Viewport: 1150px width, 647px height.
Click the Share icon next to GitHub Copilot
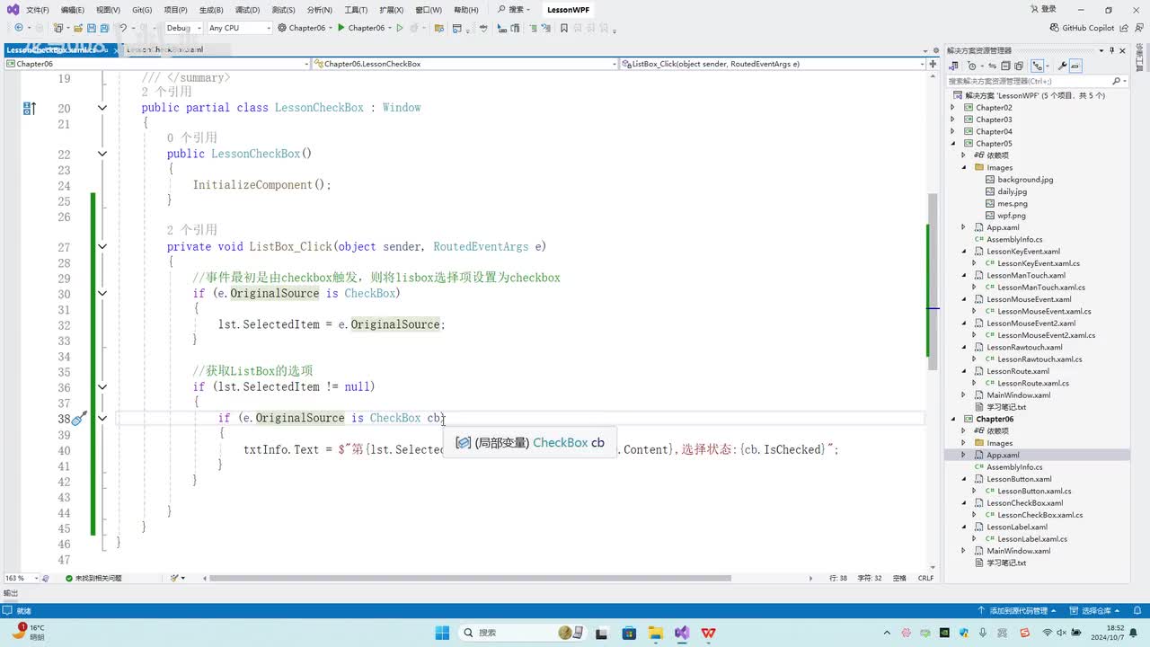tap(1124, 28)
